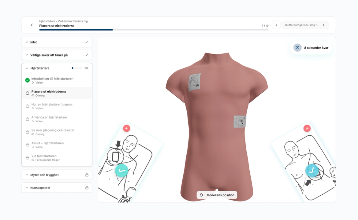Click the question icon by 'Fördjupande frågor'
Image resolution: width=358 pixels, height=220 pixels.
[x=33, y=160]
